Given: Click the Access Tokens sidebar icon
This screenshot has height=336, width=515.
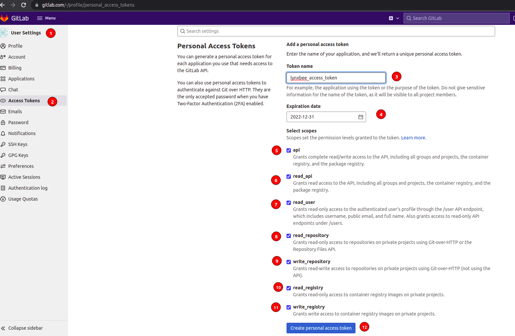Looking at the screenshot, I should point(3,101).
